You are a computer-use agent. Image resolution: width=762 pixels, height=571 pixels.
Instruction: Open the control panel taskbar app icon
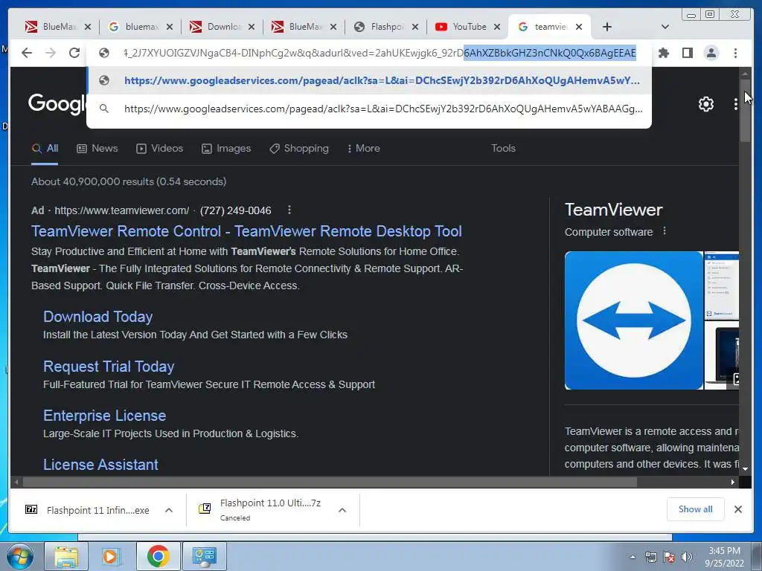click(204, 556)
